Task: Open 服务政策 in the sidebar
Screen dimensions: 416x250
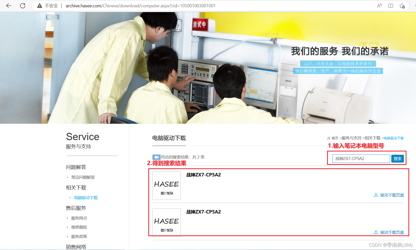Action: pos(79,237)
